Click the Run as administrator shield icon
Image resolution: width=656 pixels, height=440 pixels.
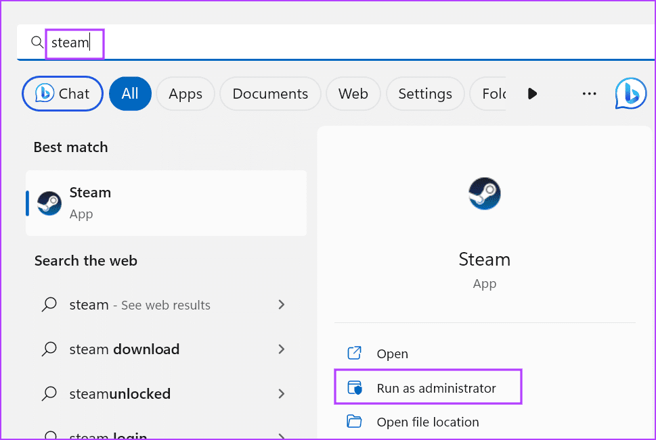[x=355, y=388]
